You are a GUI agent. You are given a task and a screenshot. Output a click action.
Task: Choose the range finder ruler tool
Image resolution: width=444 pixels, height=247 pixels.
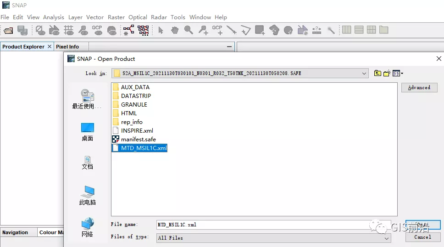[x=316, y=30]
